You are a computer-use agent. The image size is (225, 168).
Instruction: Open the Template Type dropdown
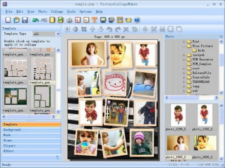(58, 34)
